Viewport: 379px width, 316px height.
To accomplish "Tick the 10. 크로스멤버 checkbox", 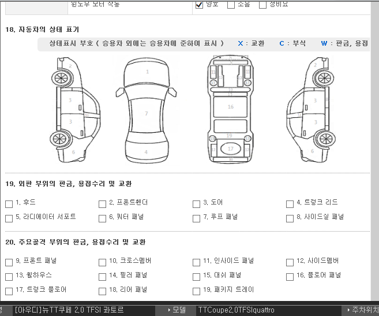I will pyautogui.click(x=102, y=262).
